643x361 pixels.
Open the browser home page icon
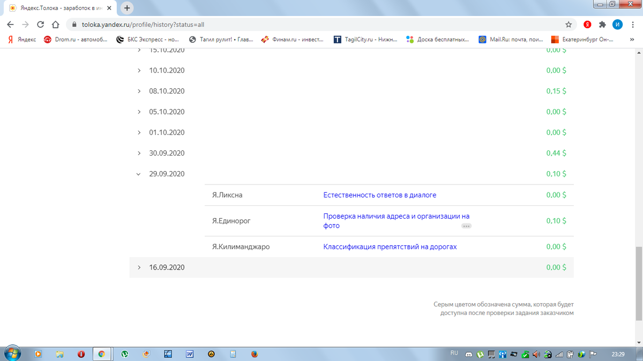pos(55,25)
